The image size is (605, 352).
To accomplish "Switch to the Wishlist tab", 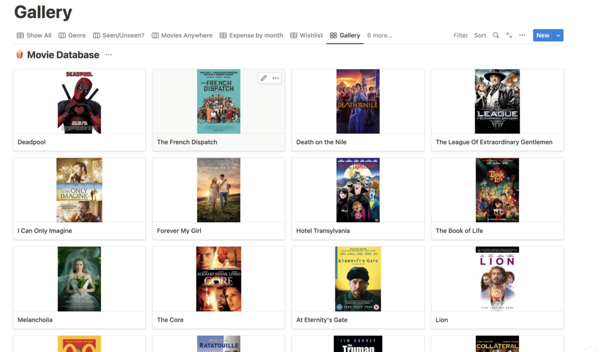I will click(306, 35).
